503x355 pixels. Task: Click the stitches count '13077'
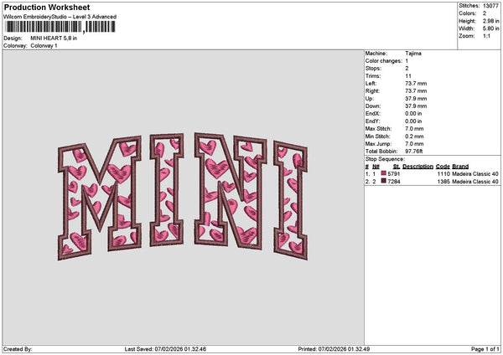(490, 6)
